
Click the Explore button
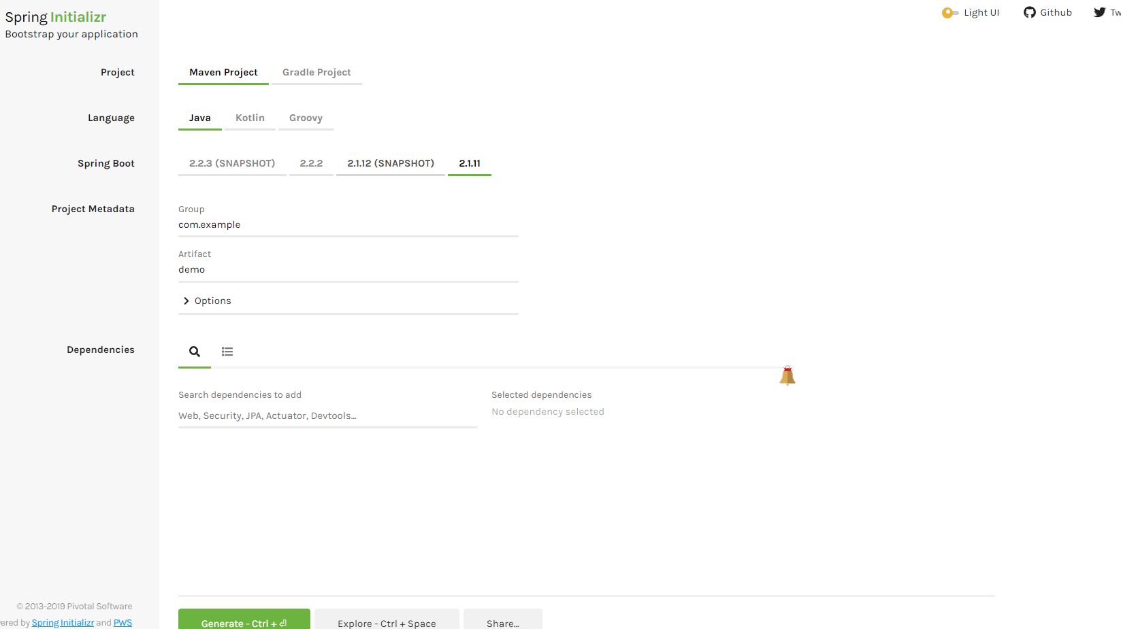pos(387,619)
